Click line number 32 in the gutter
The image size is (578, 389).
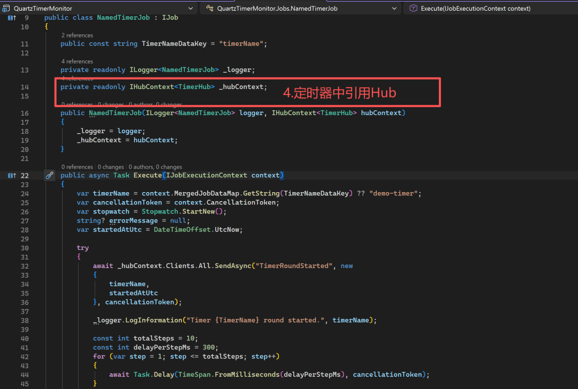tap(25, 266)
